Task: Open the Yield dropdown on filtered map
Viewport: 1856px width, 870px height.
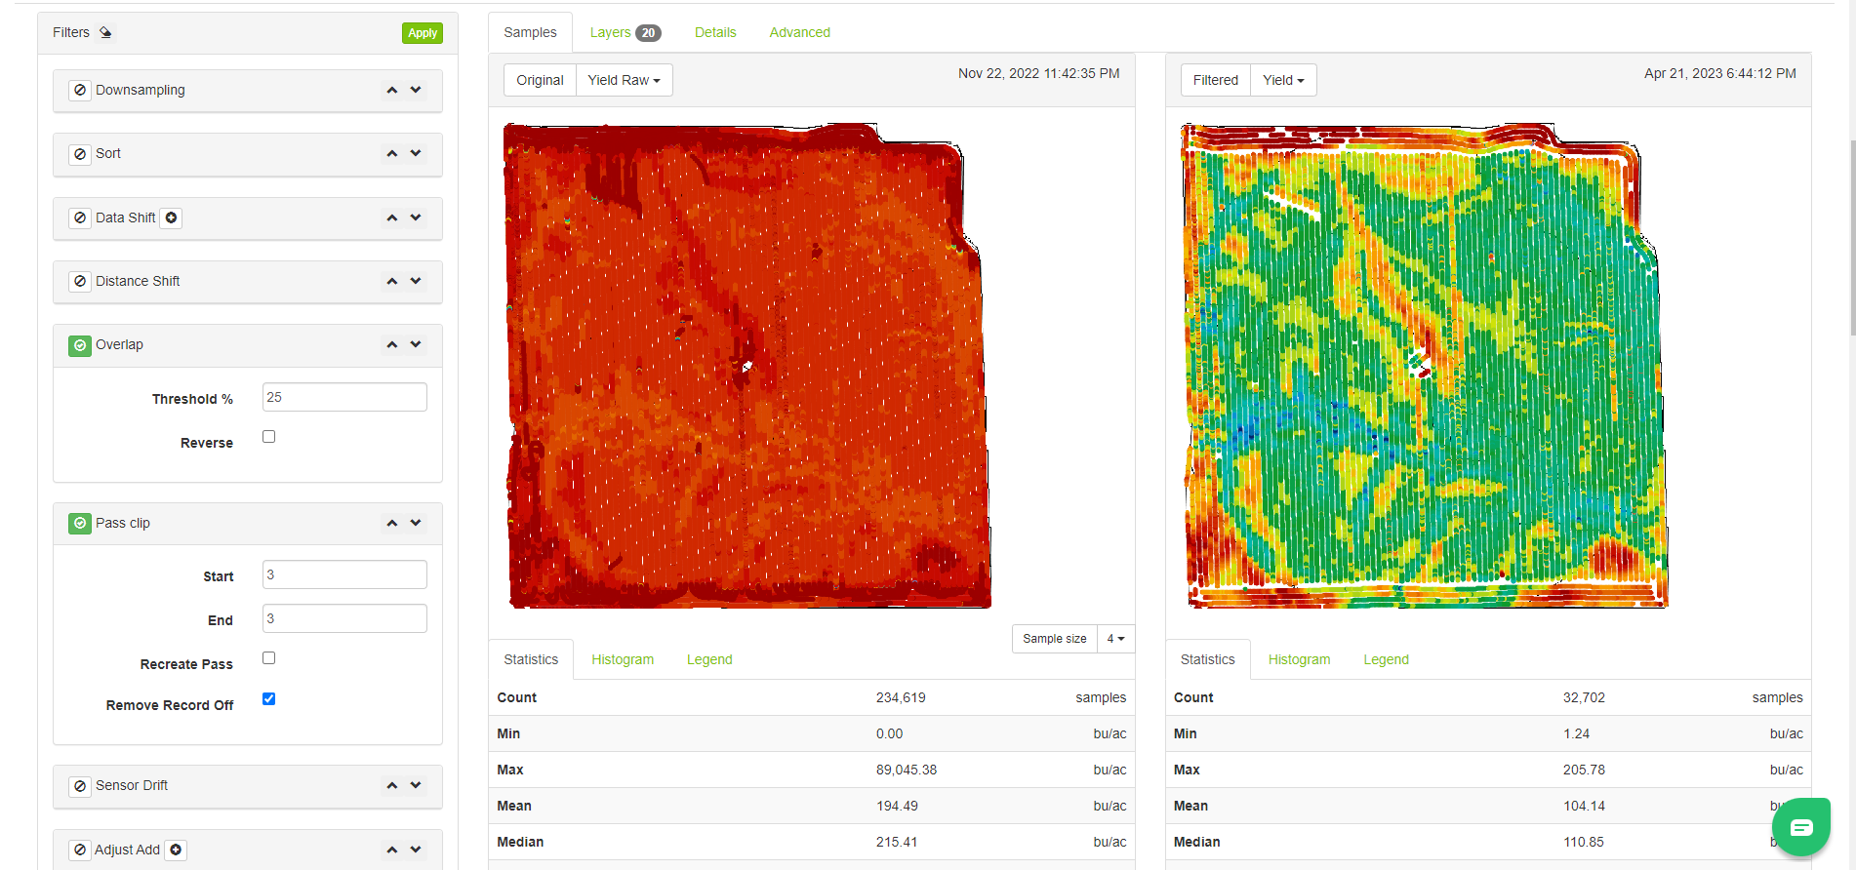Action: 1283,80
